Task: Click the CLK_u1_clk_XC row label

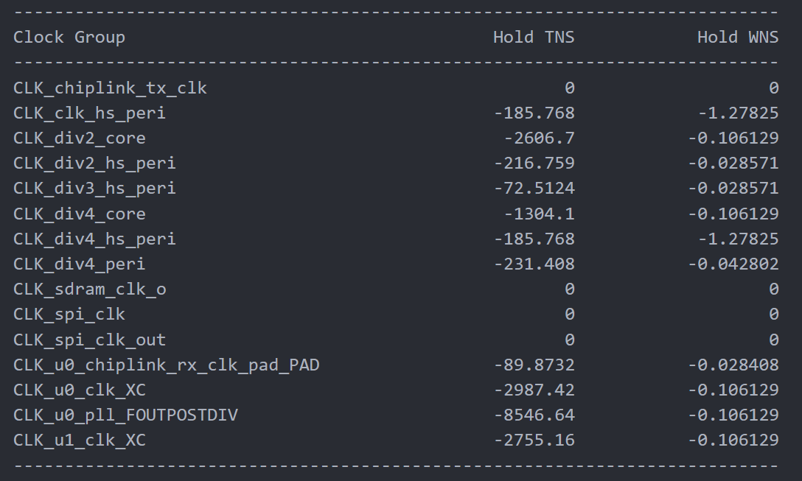Action: 80,440
